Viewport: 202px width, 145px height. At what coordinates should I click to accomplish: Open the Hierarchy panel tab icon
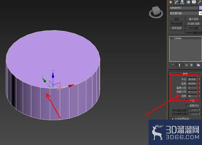coord(182,2)
